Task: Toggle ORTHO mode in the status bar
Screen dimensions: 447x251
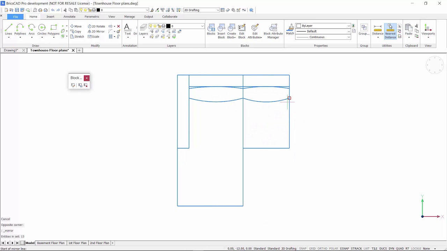Action: [x=322, y=249]
